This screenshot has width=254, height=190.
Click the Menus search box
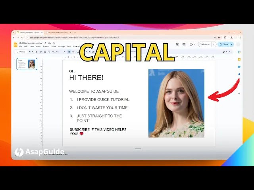[x=21, y=52]
